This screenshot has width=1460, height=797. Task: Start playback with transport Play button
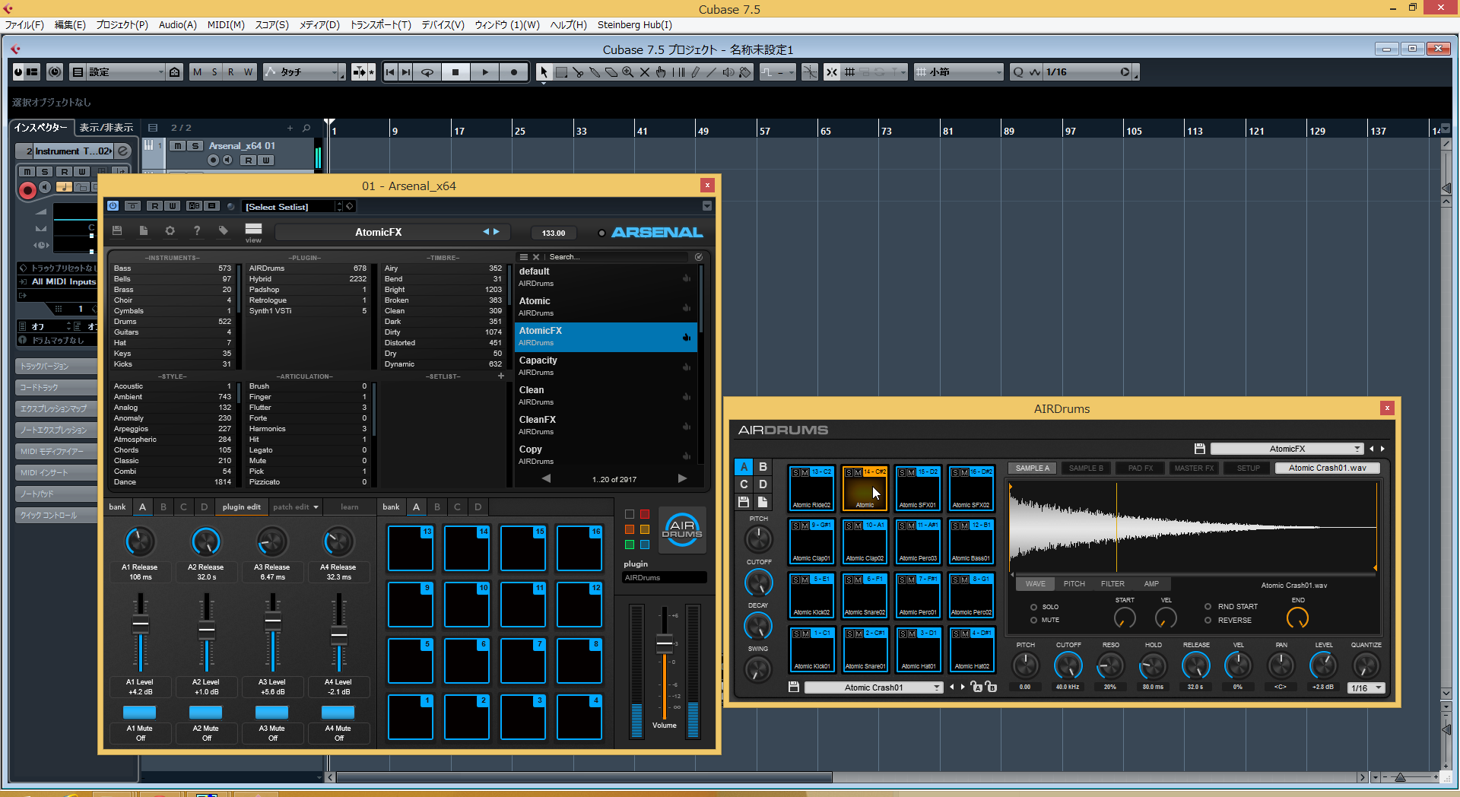click(485, 72)
